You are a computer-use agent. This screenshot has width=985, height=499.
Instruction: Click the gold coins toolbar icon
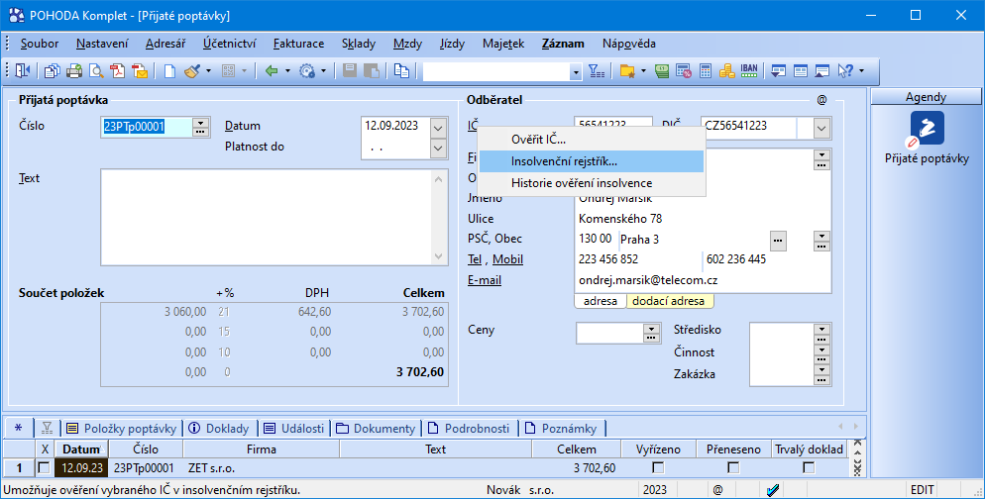[x=726, y=71]
